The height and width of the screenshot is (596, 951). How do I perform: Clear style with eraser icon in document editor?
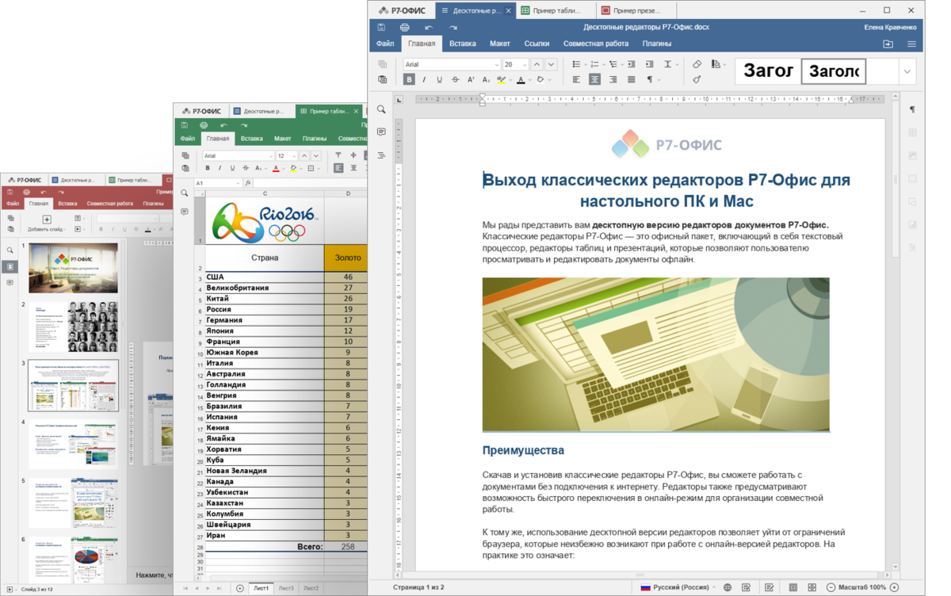click(x=697, y=64)
